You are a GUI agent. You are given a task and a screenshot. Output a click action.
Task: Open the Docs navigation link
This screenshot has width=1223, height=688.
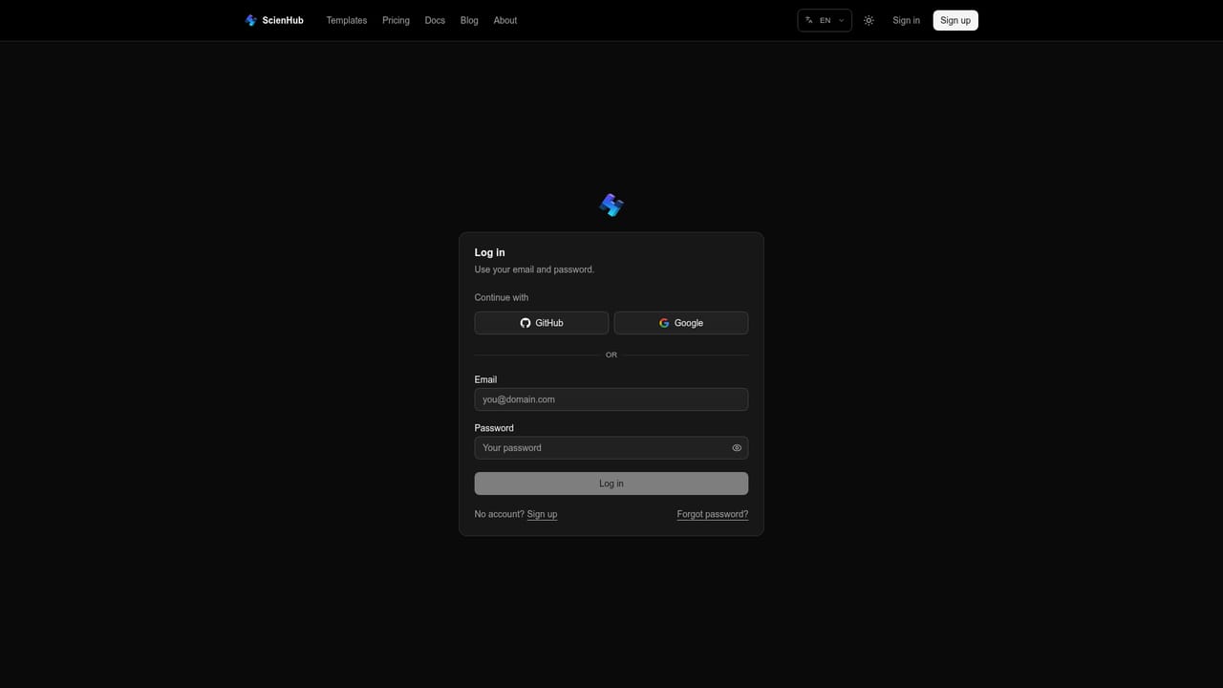[x=435, y=20]
